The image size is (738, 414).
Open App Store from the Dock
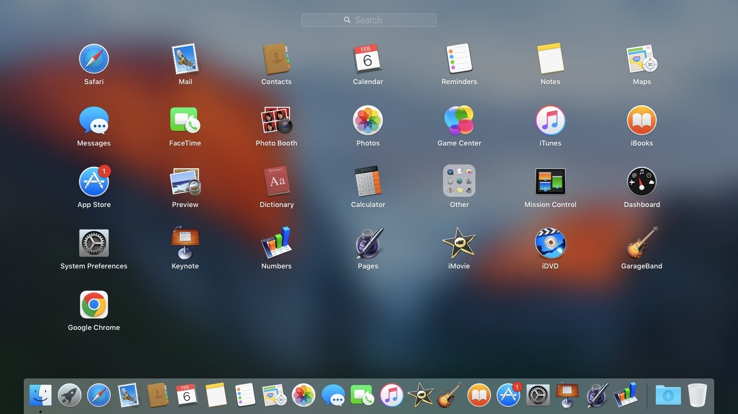508,395
